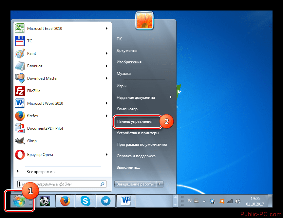The width and height of the screenshot is (283, 218).
Task: Click the programs and files search field
Action: click(x=59, y=184)
